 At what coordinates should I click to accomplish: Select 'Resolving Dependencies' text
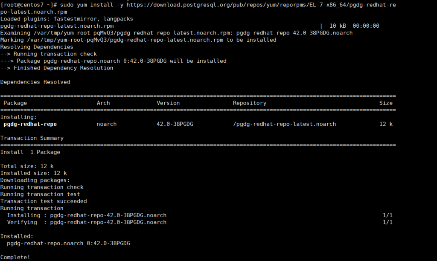pyautogui.click(x=37, y=47)
